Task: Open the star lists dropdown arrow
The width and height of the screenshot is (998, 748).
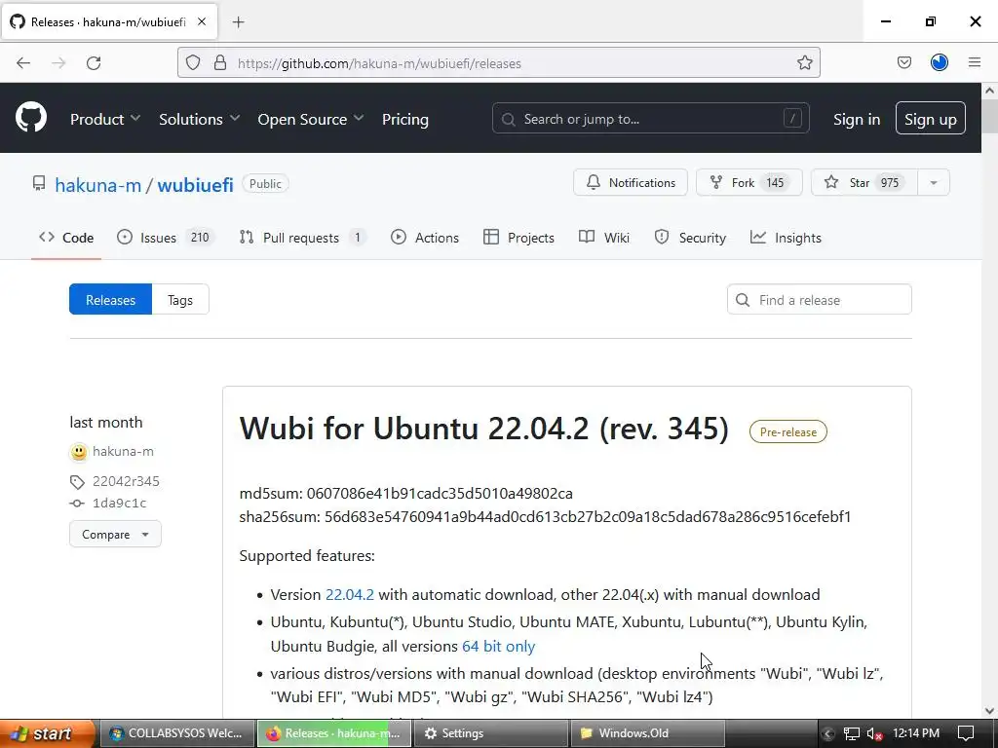Action: 934,182
